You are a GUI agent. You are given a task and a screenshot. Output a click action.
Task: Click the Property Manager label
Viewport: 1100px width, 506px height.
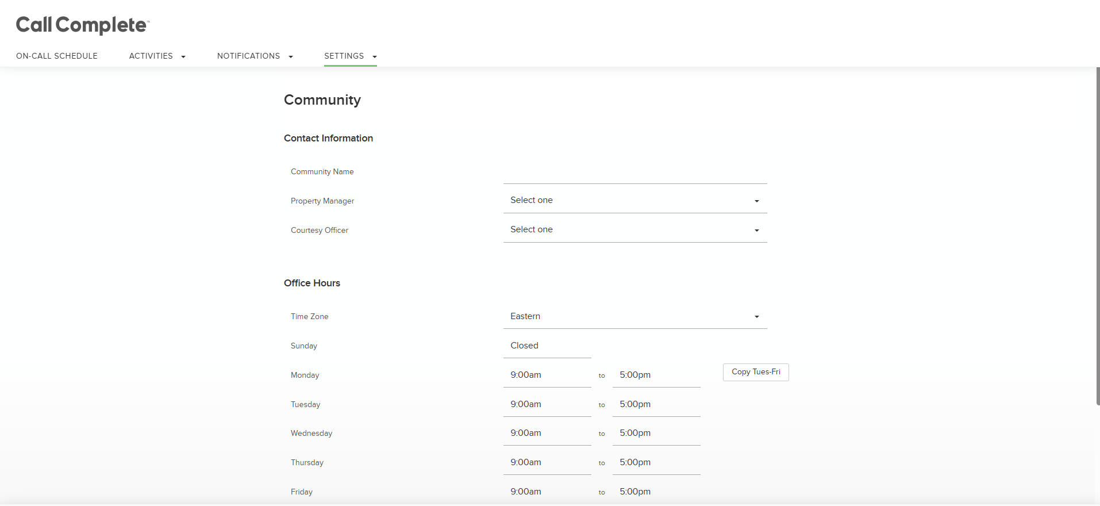pos(322,201)
